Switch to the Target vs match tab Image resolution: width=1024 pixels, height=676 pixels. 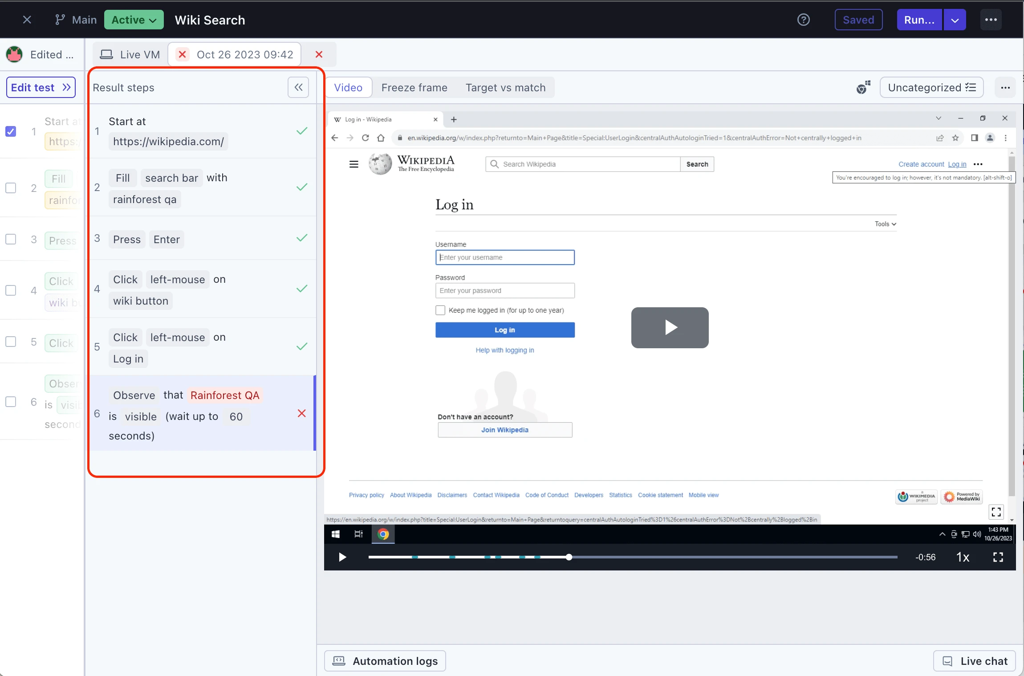click(x=505, y=87)
